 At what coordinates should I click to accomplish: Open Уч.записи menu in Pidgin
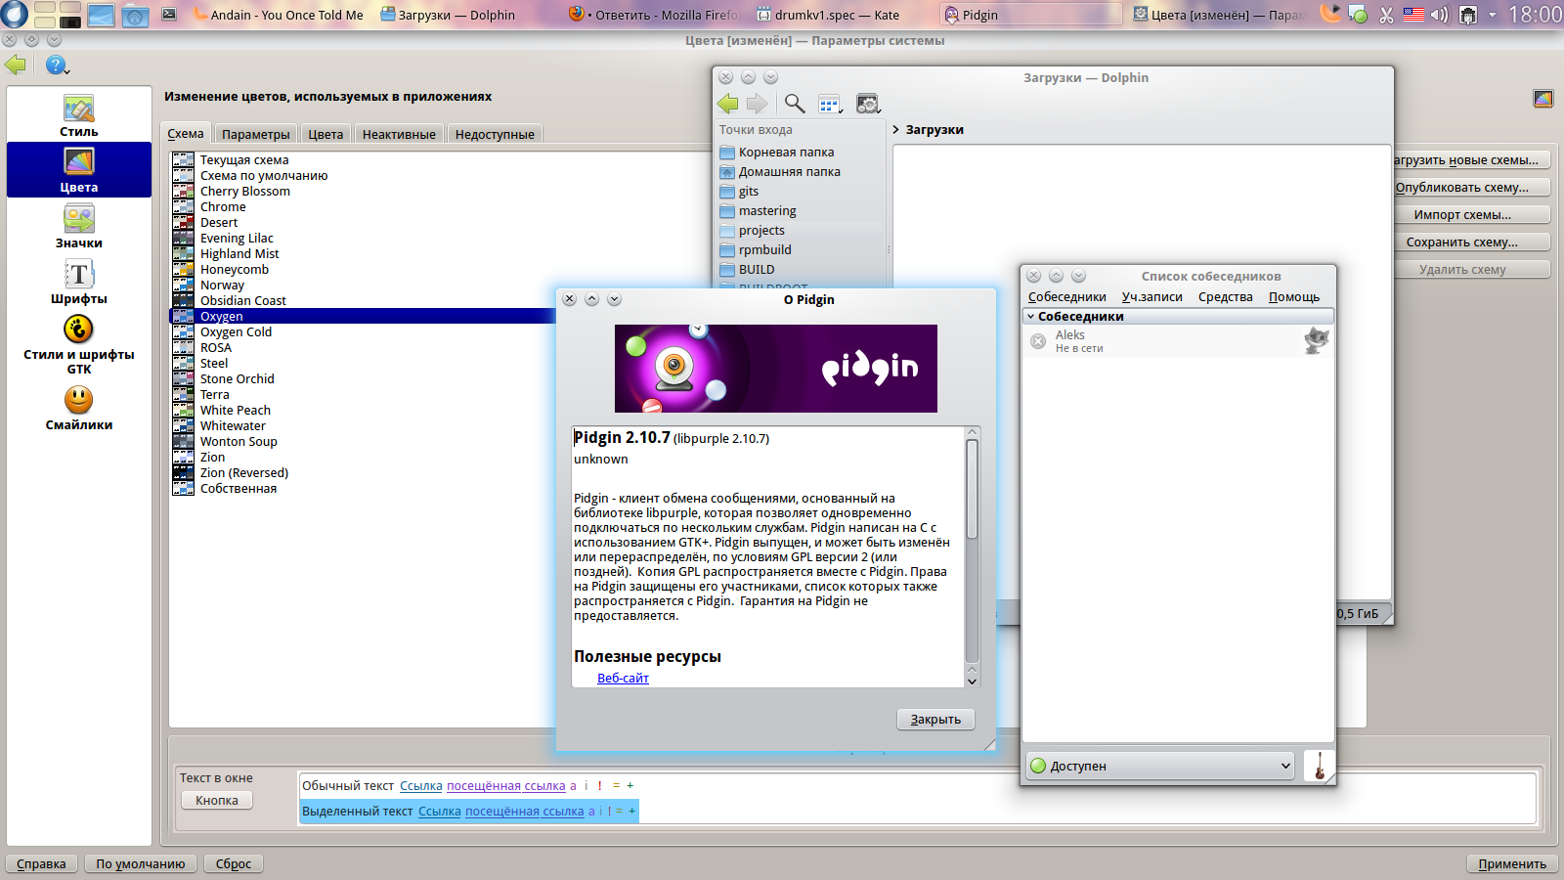tap(1152, 297)
